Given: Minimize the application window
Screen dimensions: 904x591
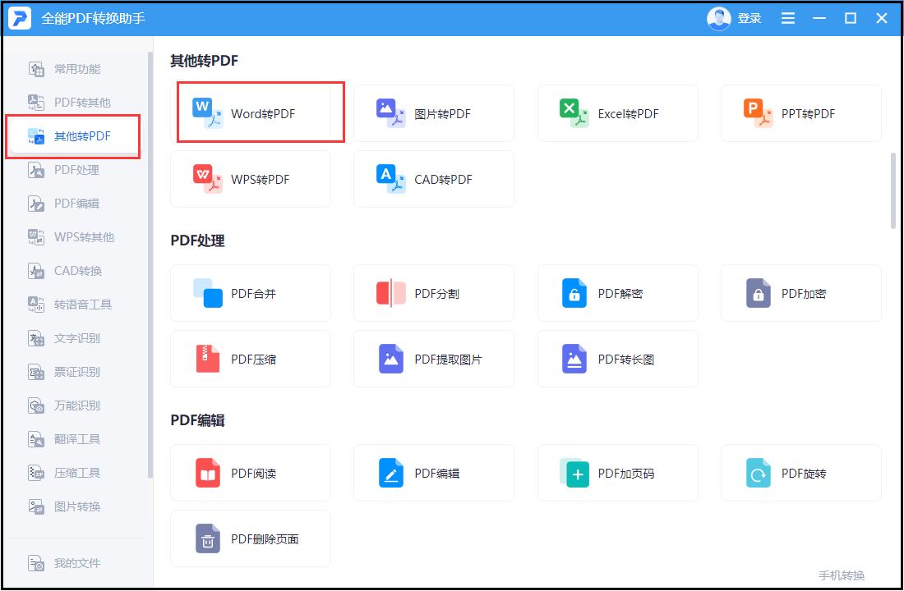Looking at the screenshot, I should (819, 18).
